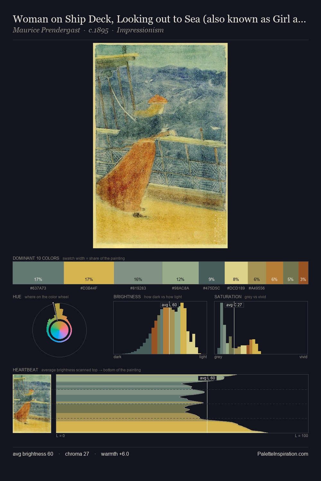Click the Impressionism style label
This screenshot has width=321, height=481.
point(140,30)
